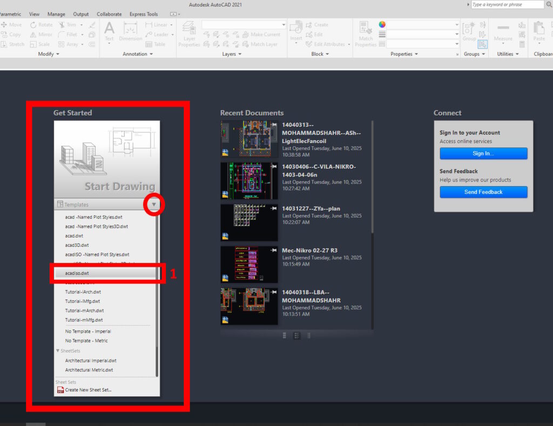Switch to the Manage ribbon tab
Image resolution: width=553 pixels, height=426 pixels.
[x=56, y=14]
